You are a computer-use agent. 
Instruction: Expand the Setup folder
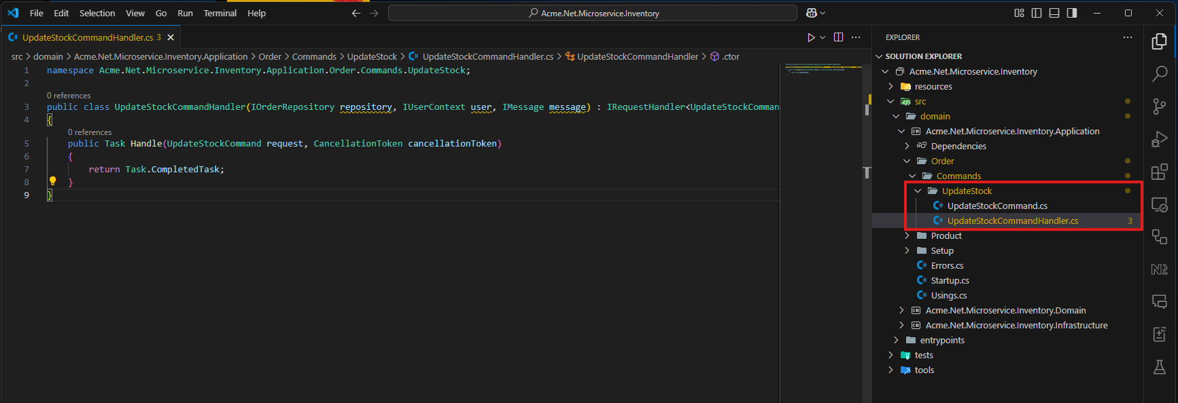pyautogui.click(x=907, y=250)
